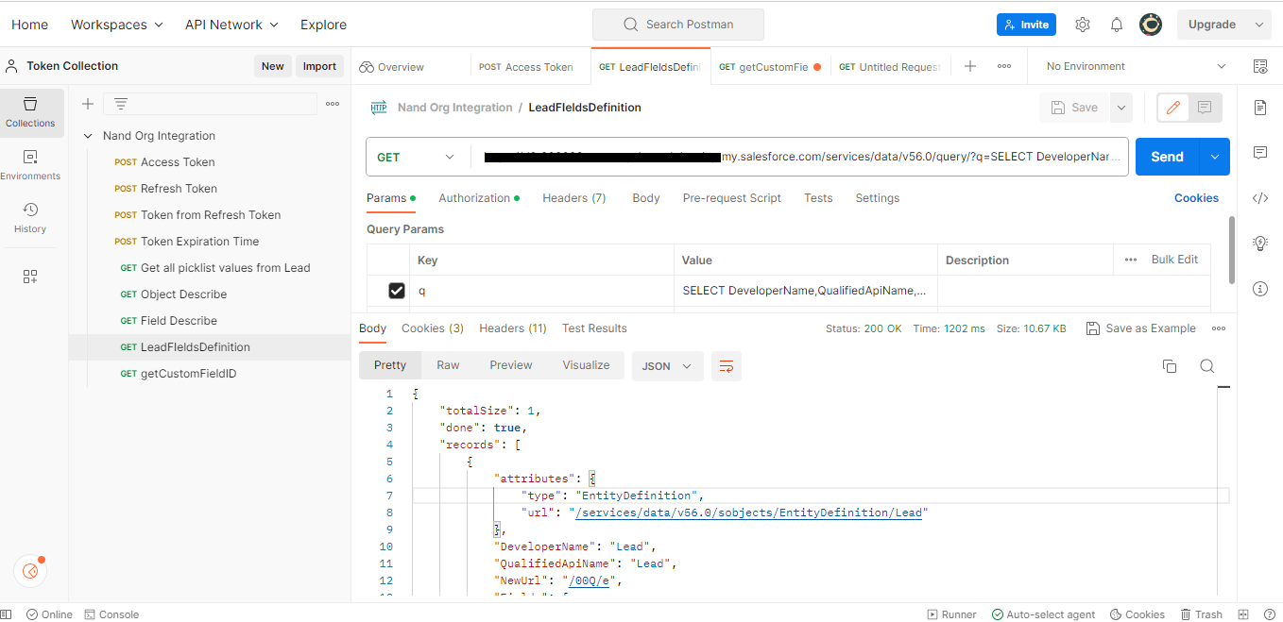Uncheck the q query param checkbox
1283x622 pixels.
tap(397, 291)
